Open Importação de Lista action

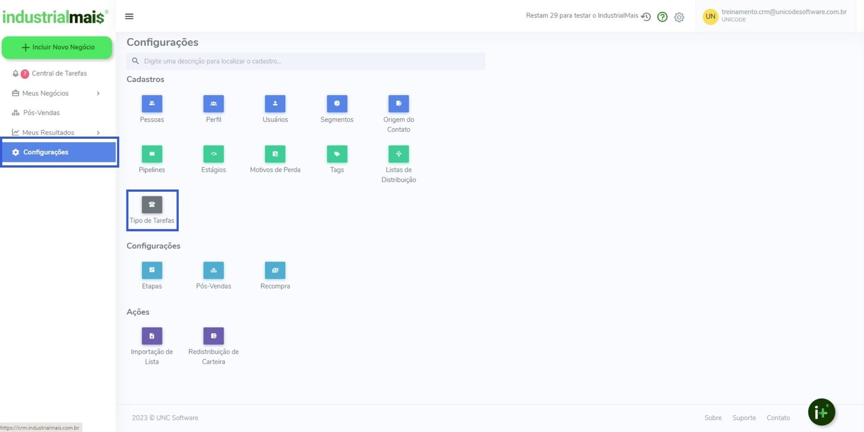(152, 336)
